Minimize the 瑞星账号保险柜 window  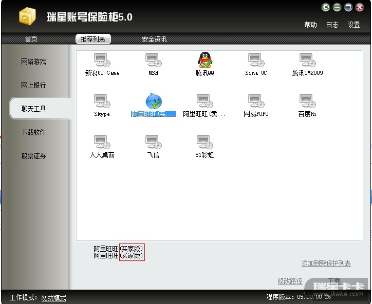(337, 7)
